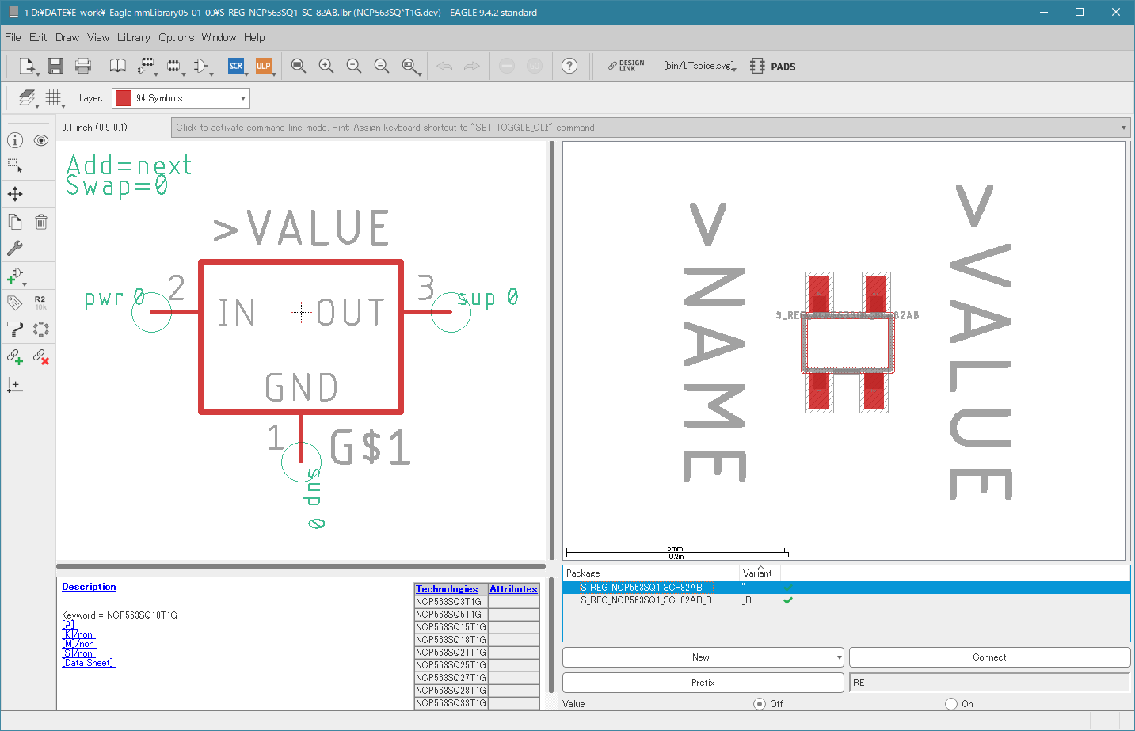Select the On radio button for Value
The height and width of the screenshot is (731, 1135).
click(951, 703)
